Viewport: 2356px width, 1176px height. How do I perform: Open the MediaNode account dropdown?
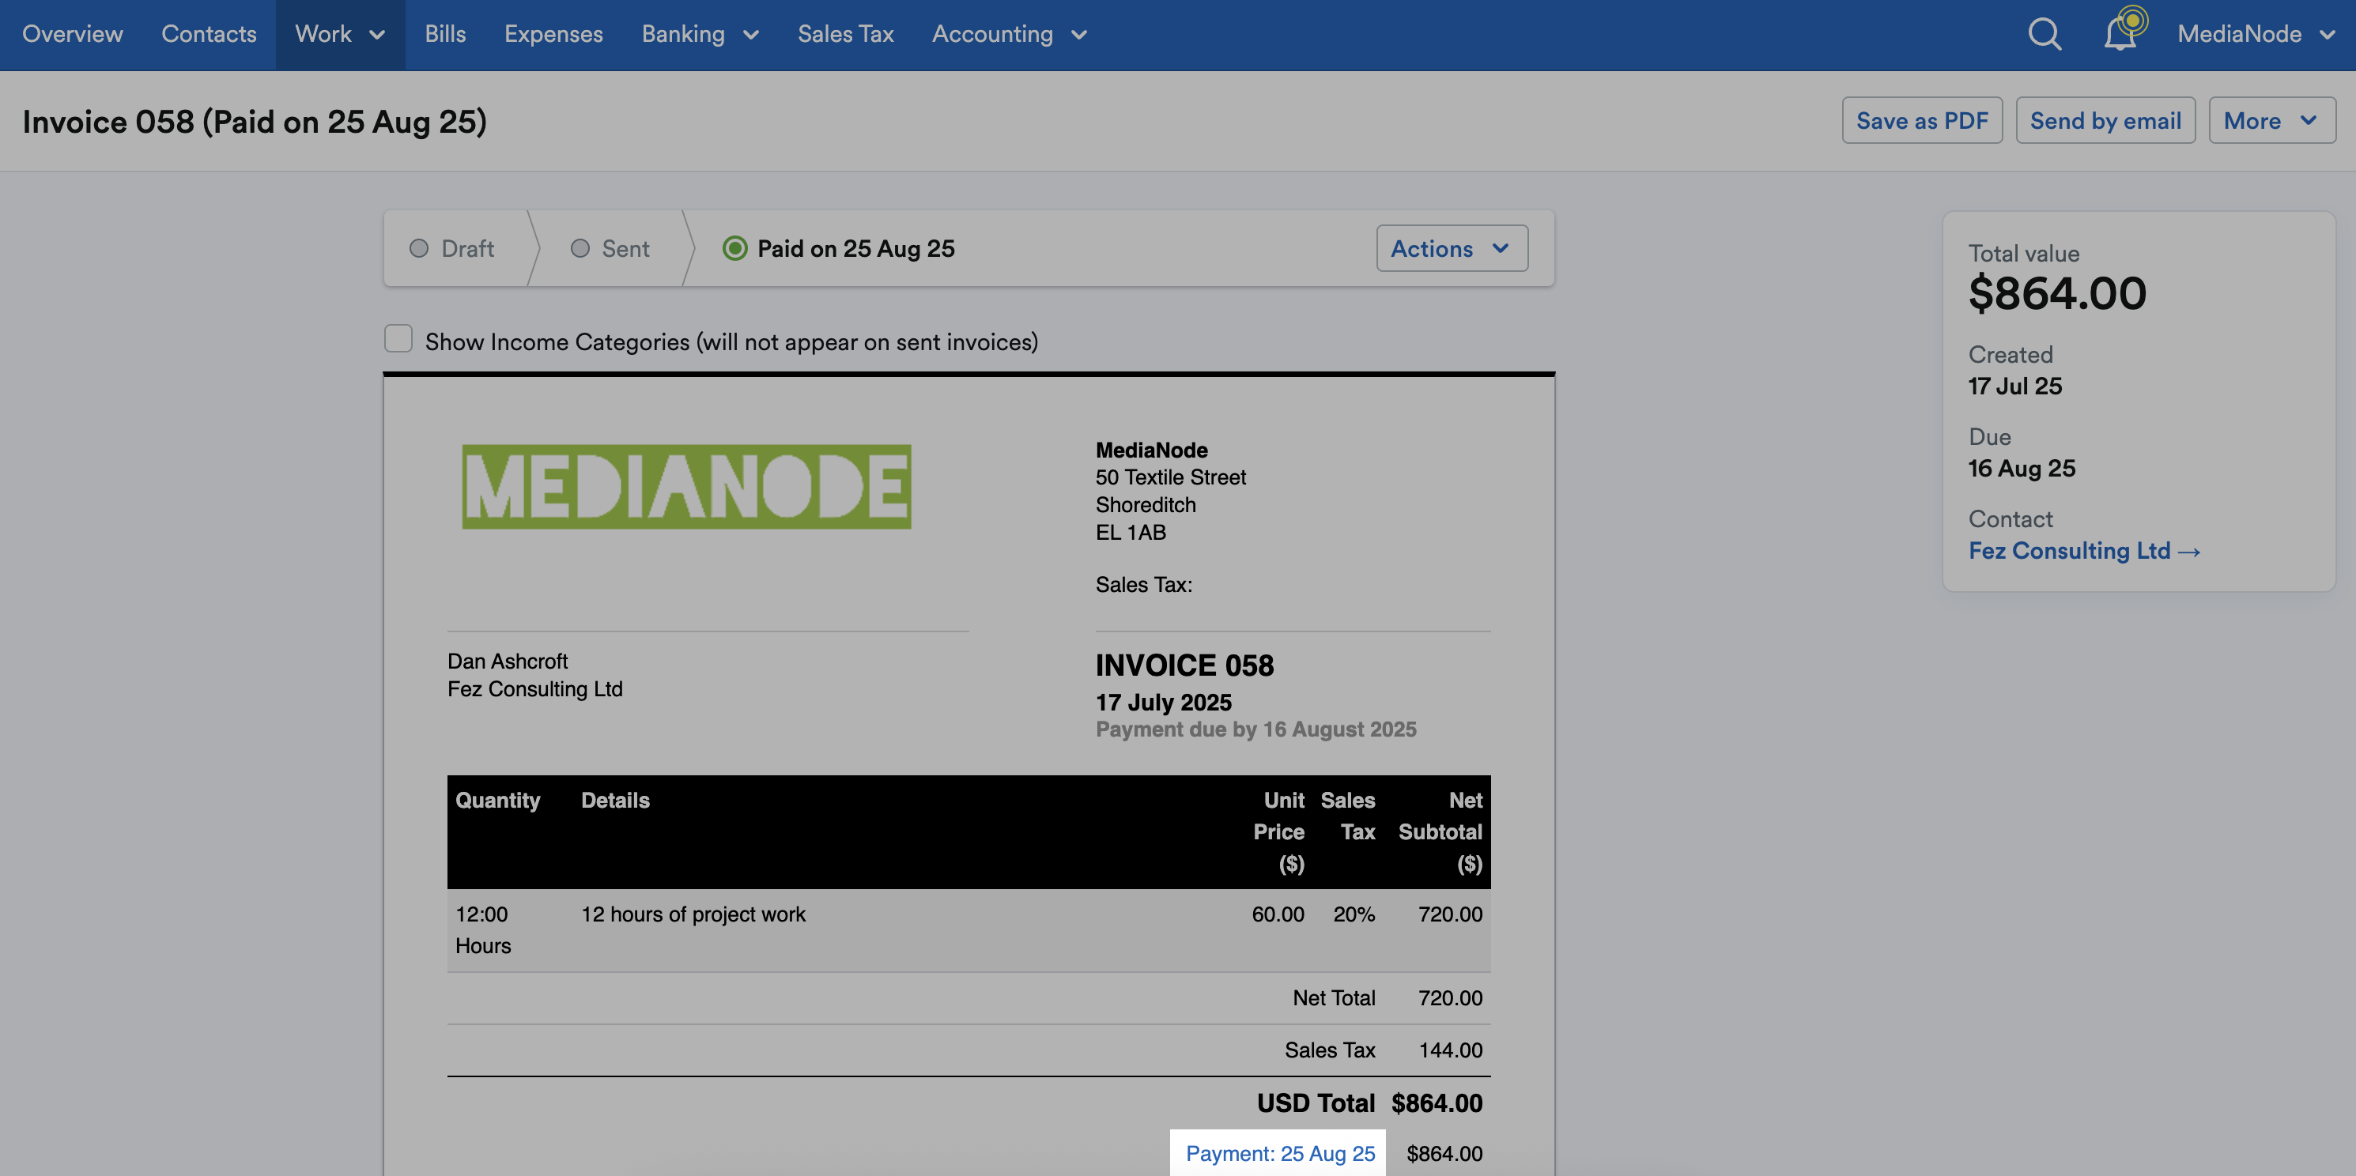(x=2256, y=35)
